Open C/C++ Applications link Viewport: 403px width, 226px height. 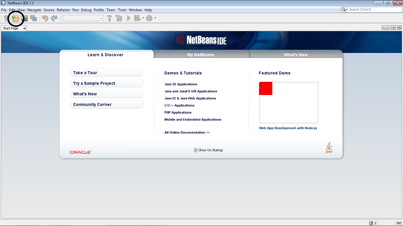[x=179, y=105]
